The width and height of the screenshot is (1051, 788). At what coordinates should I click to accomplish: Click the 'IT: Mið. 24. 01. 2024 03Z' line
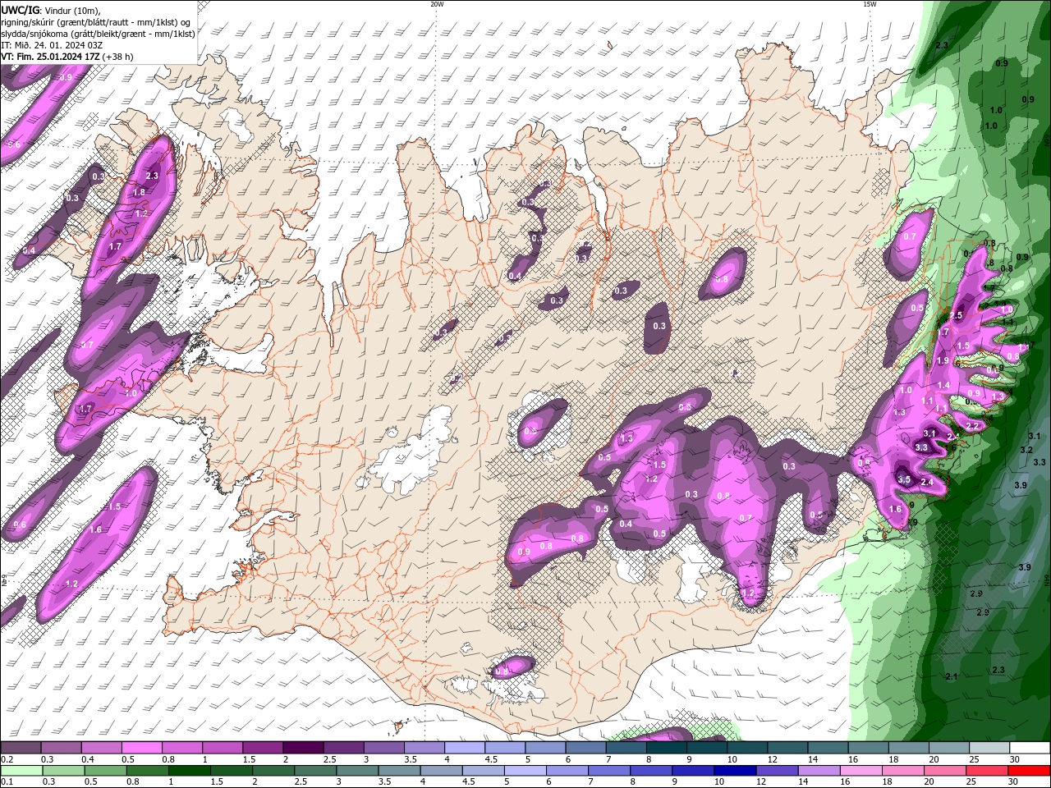click(52, 45)
